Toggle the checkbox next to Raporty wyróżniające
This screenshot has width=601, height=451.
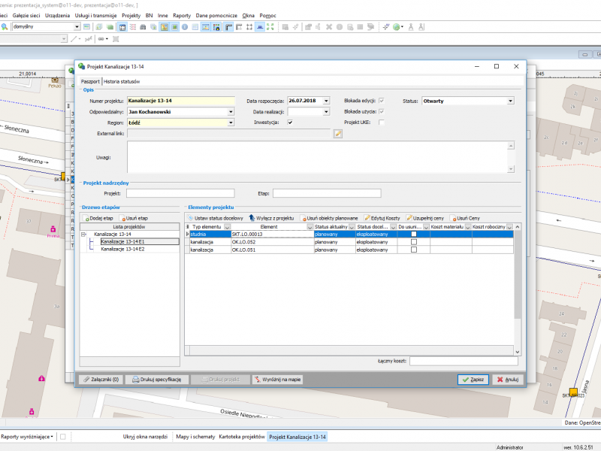pyautogui.click(x=63, y=437)
